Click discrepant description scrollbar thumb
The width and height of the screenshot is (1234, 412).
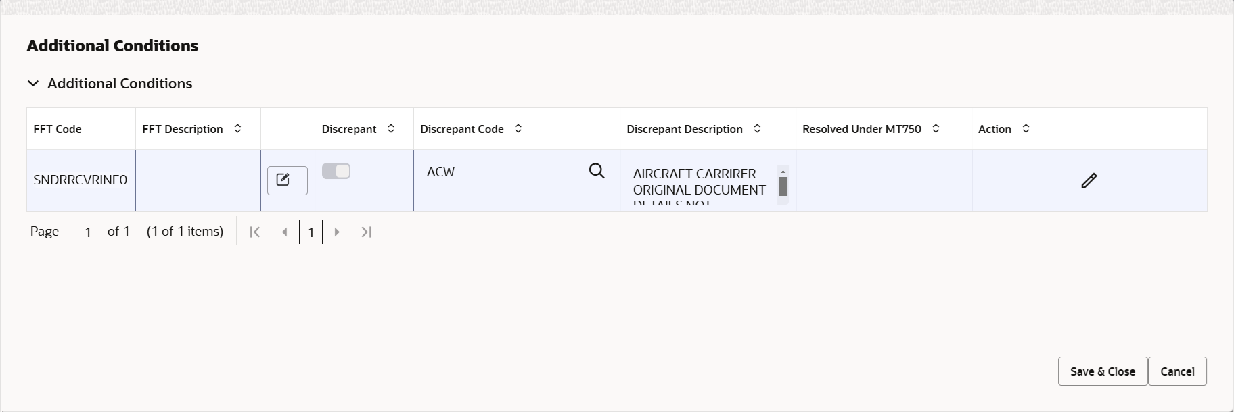pos(783,186)
